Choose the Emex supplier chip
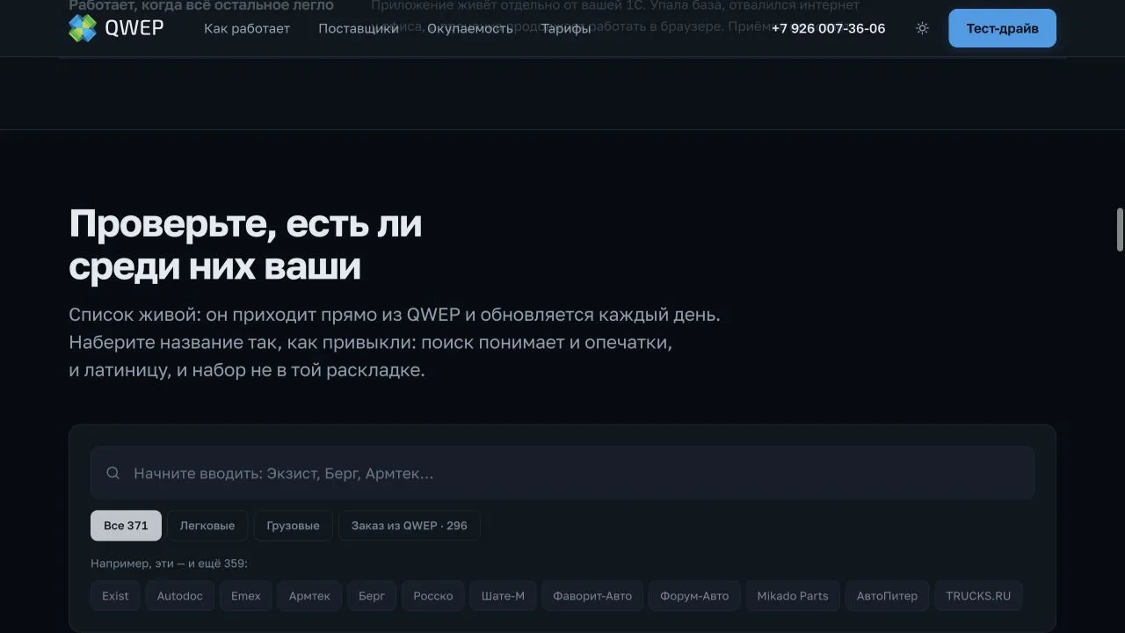Viewport: 1125px width, 633px height. coord(246,596)
